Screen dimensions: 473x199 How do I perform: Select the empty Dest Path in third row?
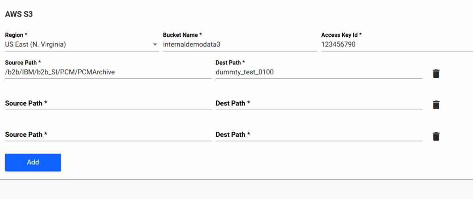(x=319, y=135)
